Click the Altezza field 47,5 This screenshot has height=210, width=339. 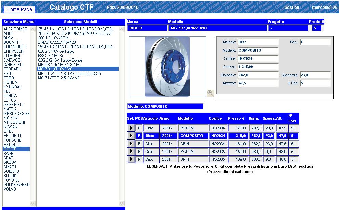[258, 83]
